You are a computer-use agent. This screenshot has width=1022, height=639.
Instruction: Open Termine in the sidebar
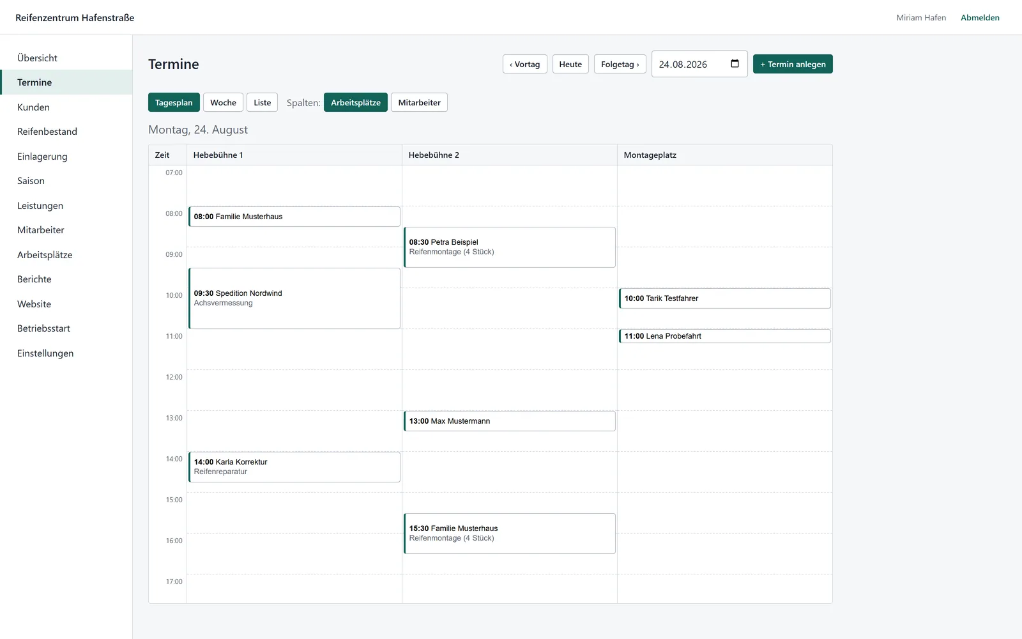66,82
